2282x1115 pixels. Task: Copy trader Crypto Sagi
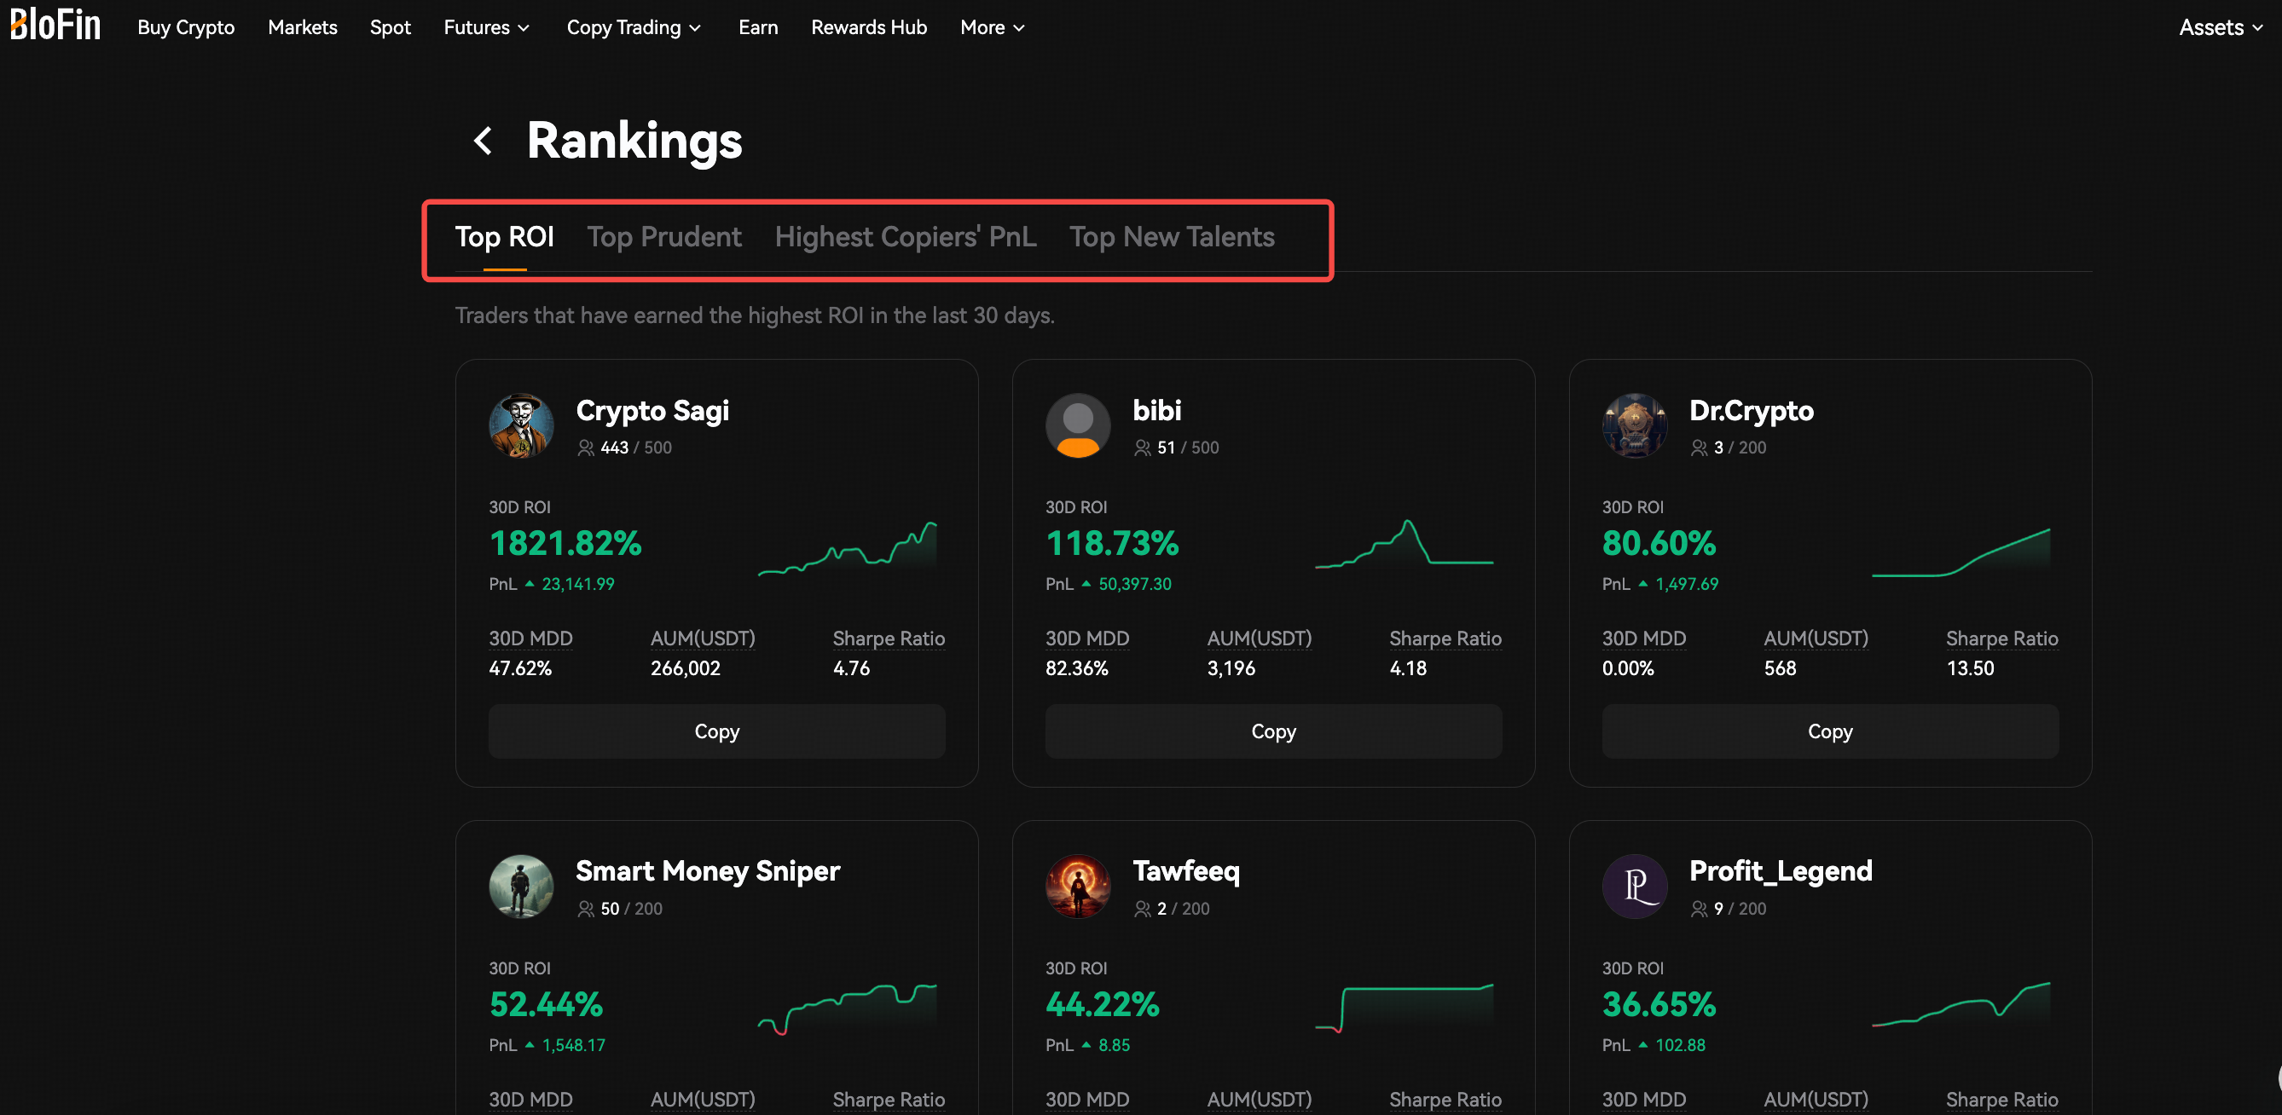(x=716, y=731)
